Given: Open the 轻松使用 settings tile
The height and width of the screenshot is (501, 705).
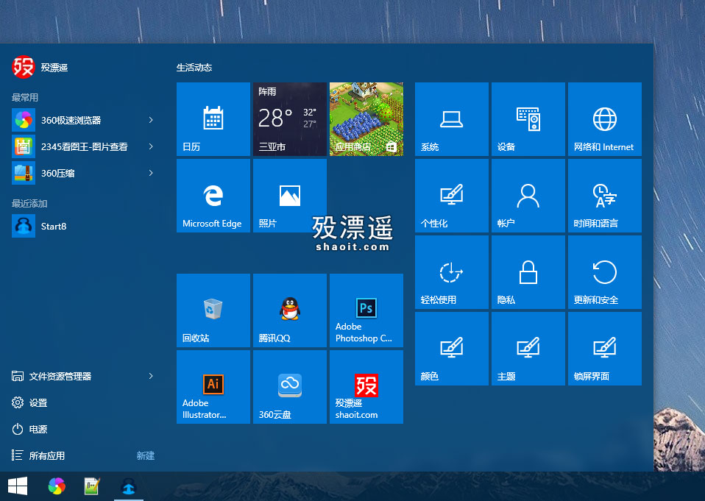Looking at the screenshot, I should click(x=451, y=272).
